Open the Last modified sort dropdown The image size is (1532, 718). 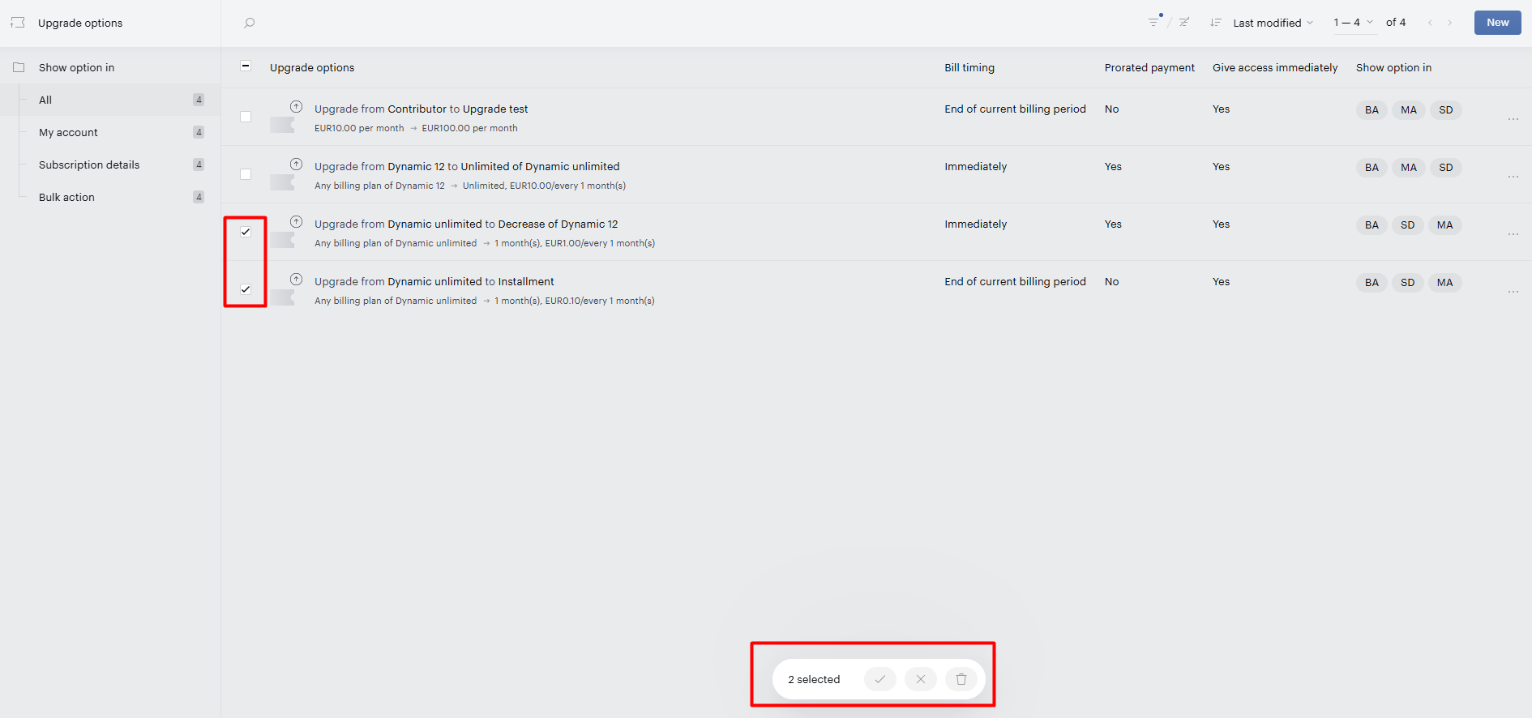point(1273,23)
